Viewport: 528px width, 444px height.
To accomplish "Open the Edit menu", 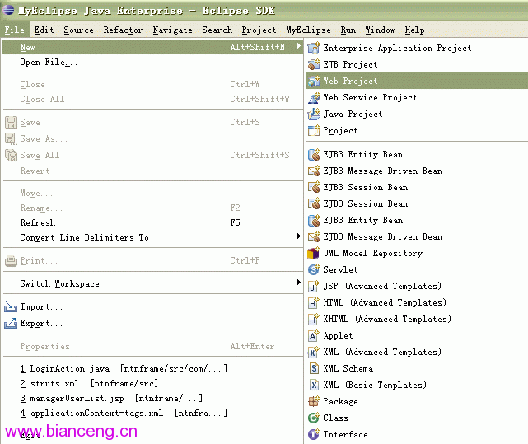I will coord(44,30).
